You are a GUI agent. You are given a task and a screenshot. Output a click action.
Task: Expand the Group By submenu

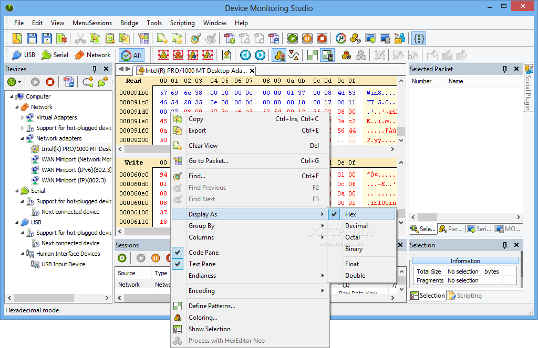(251, 226)
